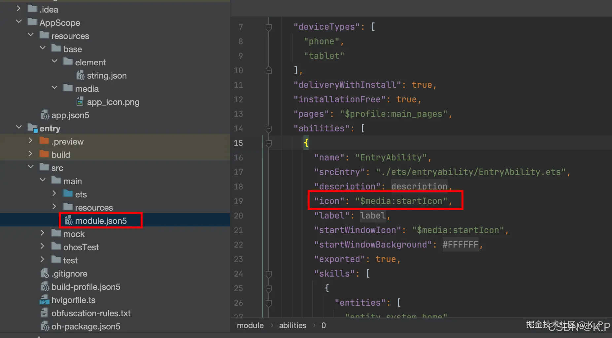Select the resources folder under AppScope
612x338 pixels.
click(x=70, y=36)
